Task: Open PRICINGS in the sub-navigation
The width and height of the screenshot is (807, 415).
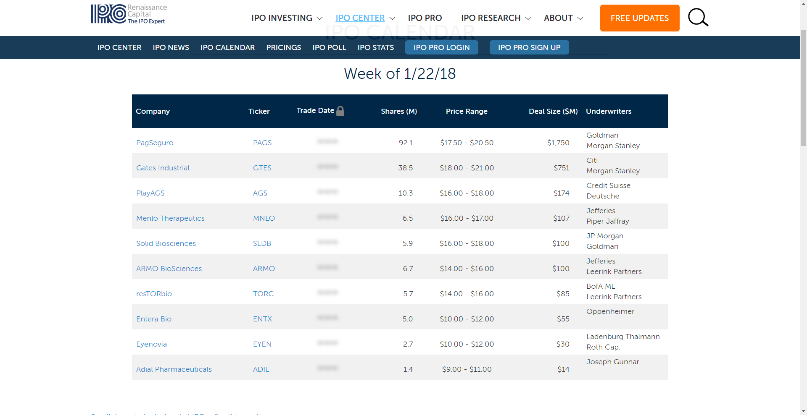Action: point(283,47)
